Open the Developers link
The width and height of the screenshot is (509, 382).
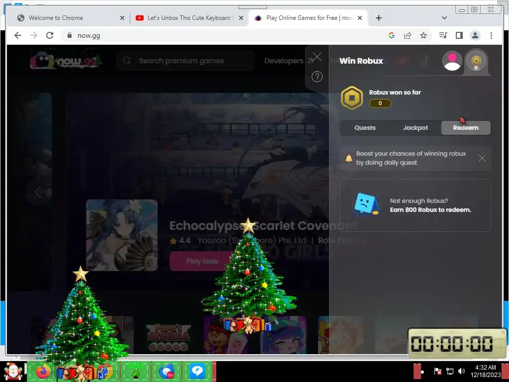(288, 61)
